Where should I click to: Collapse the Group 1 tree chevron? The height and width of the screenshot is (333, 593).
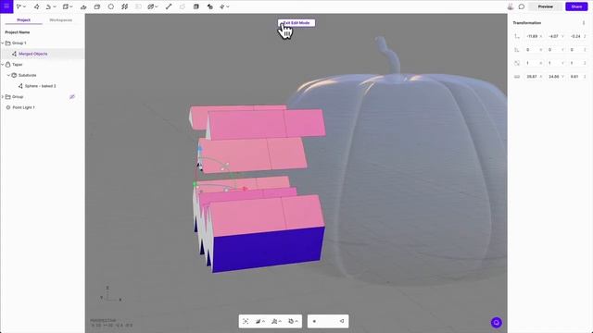coord(3,43)
